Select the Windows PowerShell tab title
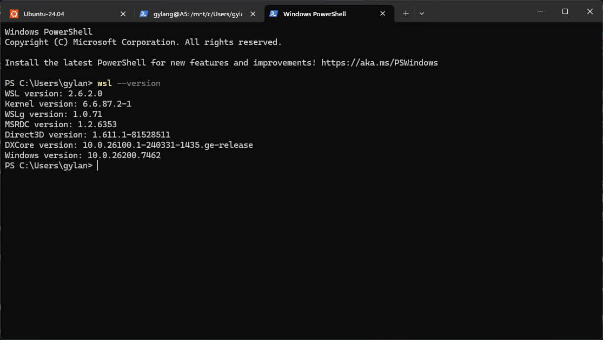The height and width of the screenshot is (340, 603). [x=314, y=14]
